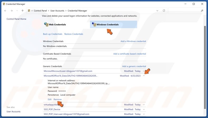Expand the SSO_POP_Device chevron

coord(144,109)
